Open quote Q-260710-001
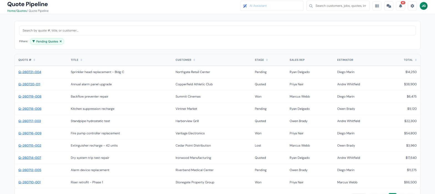 coord(29,182)
